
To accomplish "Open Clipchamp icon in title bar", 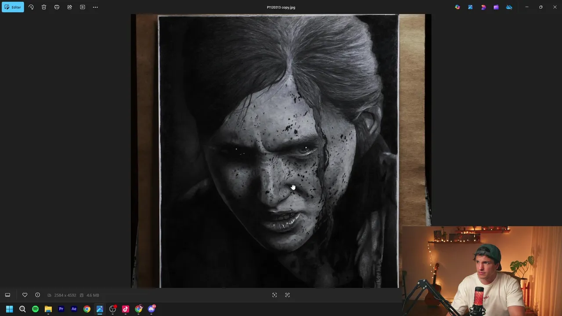I will pos(496,7).
